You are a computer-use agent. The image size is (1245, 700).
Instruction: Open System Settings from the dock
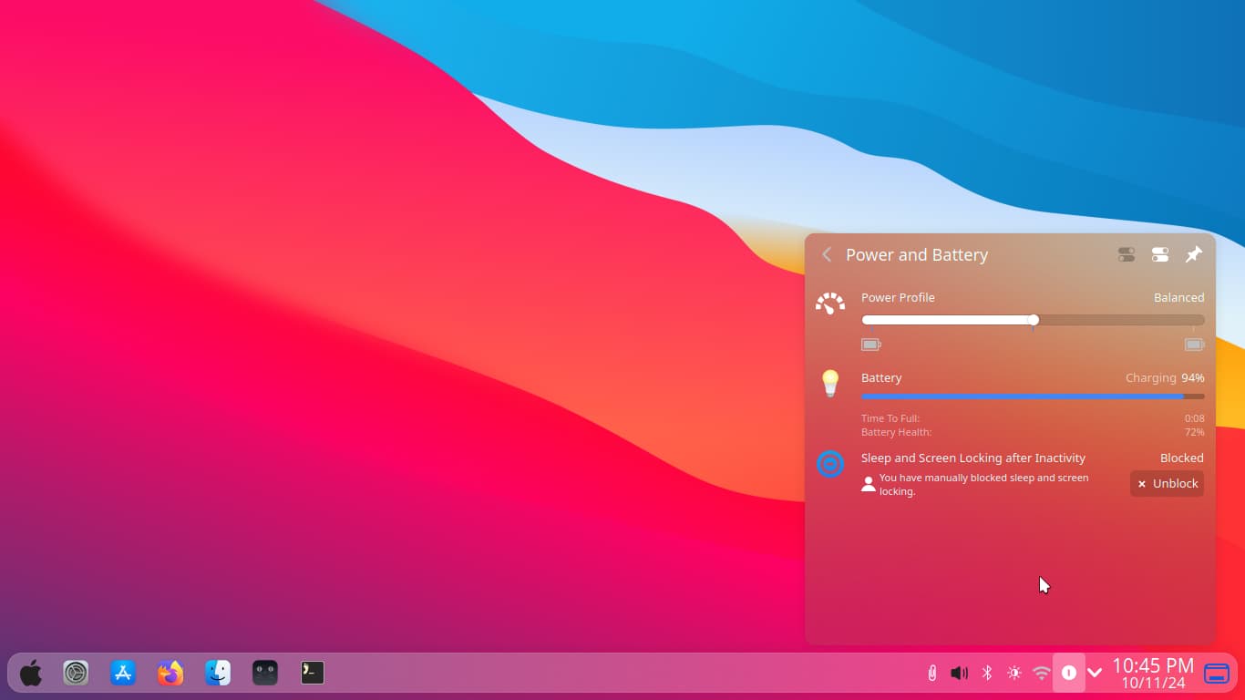(76, 673)
